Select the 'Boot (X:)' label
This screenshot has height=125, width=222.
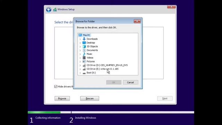point(91,73)
